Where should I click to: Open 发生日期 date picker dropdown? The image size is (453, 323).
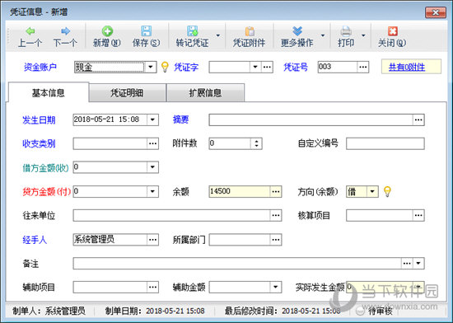[x=152, y=119]
